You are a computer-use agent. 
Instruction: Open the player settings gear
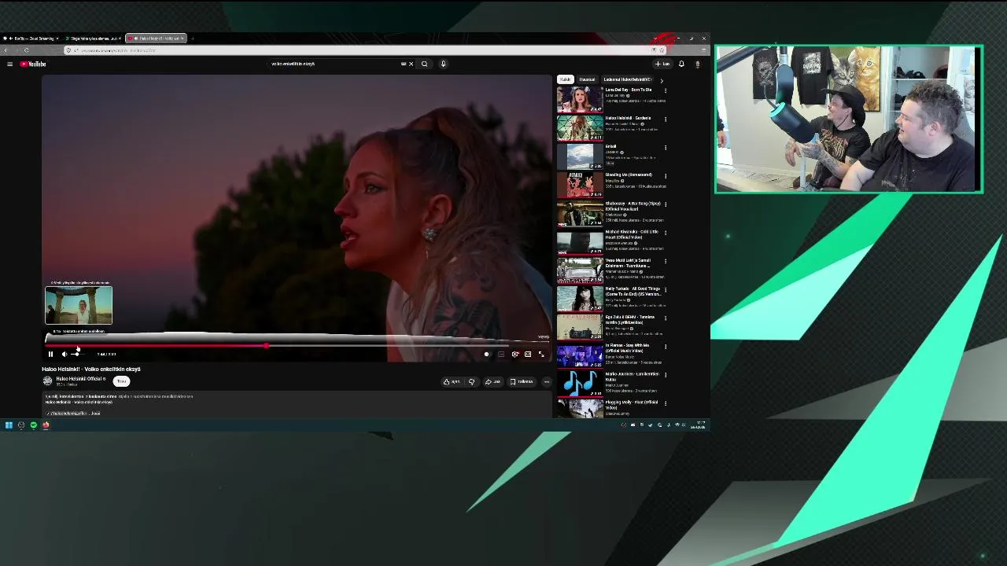click(515, 354)
